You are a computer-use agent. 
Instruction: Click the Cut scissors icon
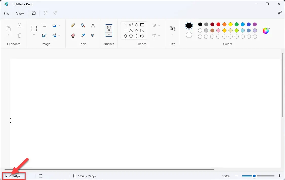[20, 25]
